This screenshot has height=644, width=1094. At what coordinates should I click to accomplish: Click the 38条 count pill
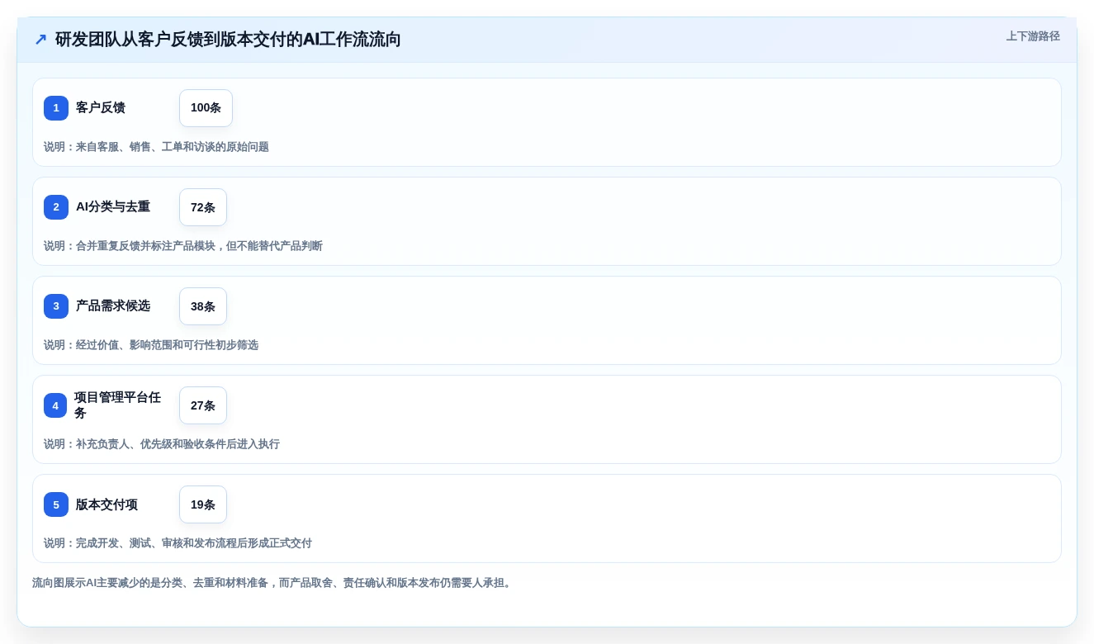tap(203, 306)
